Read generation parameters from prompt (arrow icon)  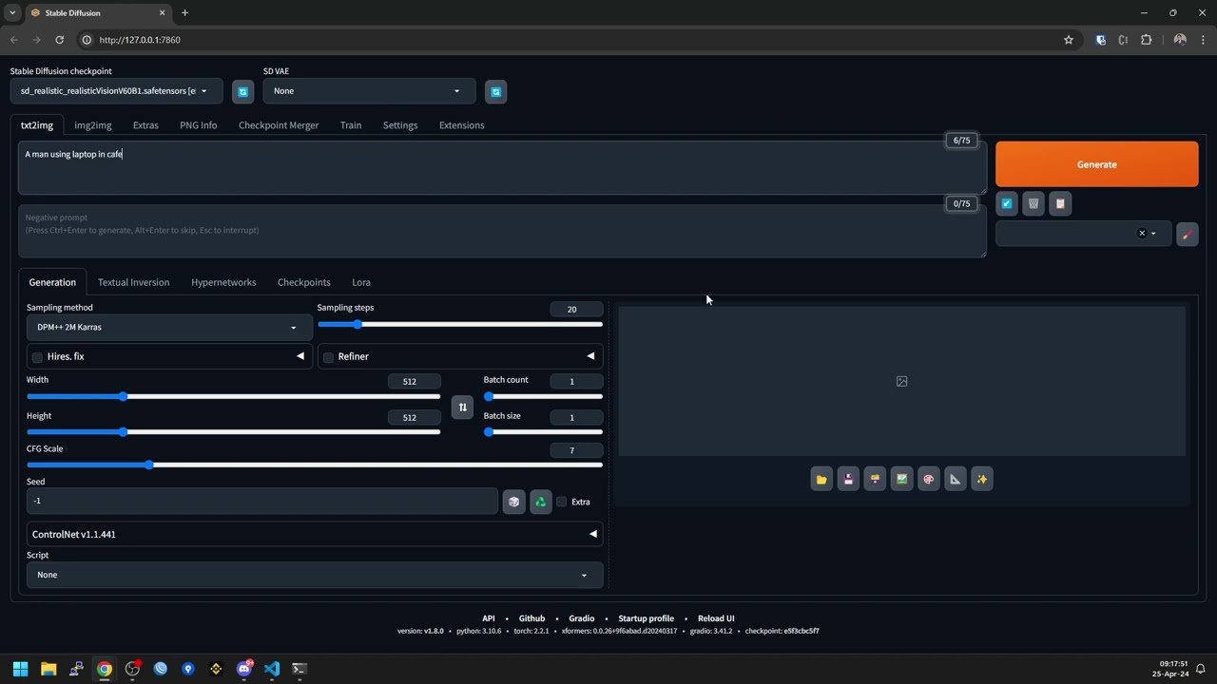click(x=1007, y=203)
